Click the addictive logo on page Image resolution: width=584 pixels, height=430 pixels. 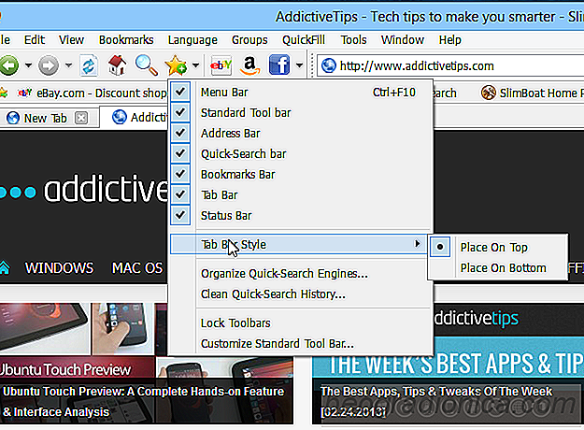coord(86,190)
